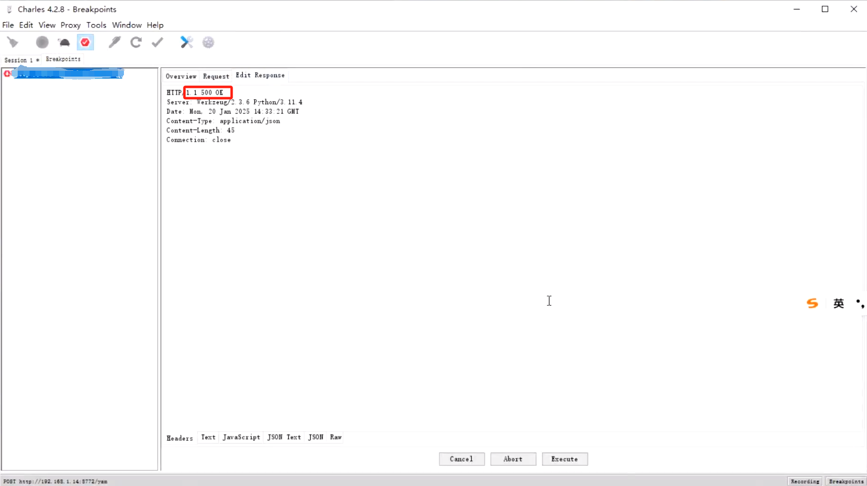This screenshot has width=867, height=486.
Task: Click the red breakpoint marker beside the request
Action: pyautogui.click(x=7, y=74)
